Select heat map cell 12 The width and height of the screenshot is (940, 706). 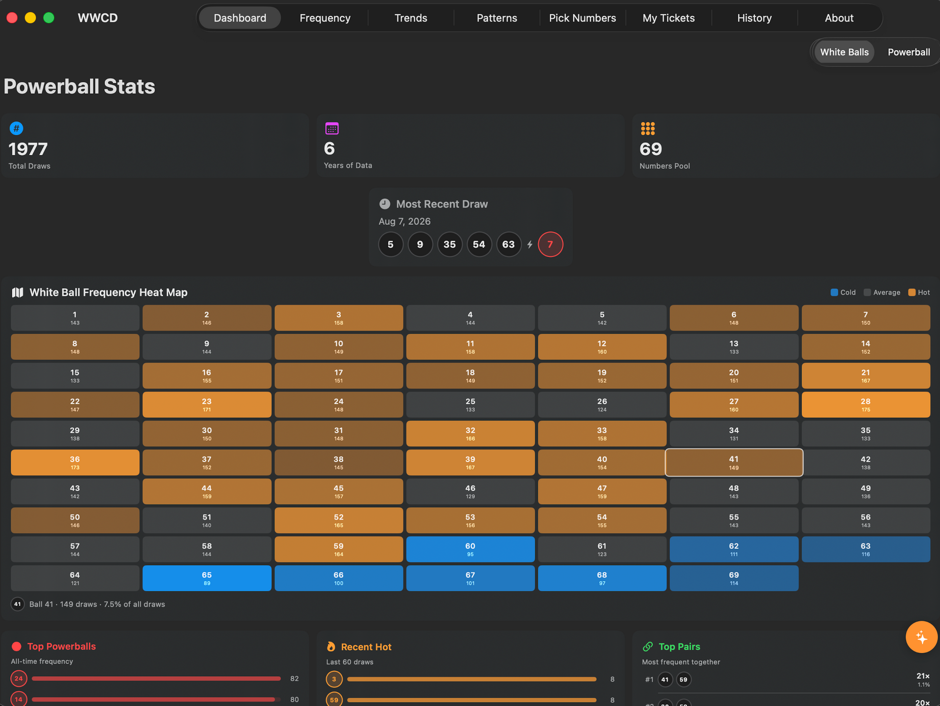click(x=602, y=347)
